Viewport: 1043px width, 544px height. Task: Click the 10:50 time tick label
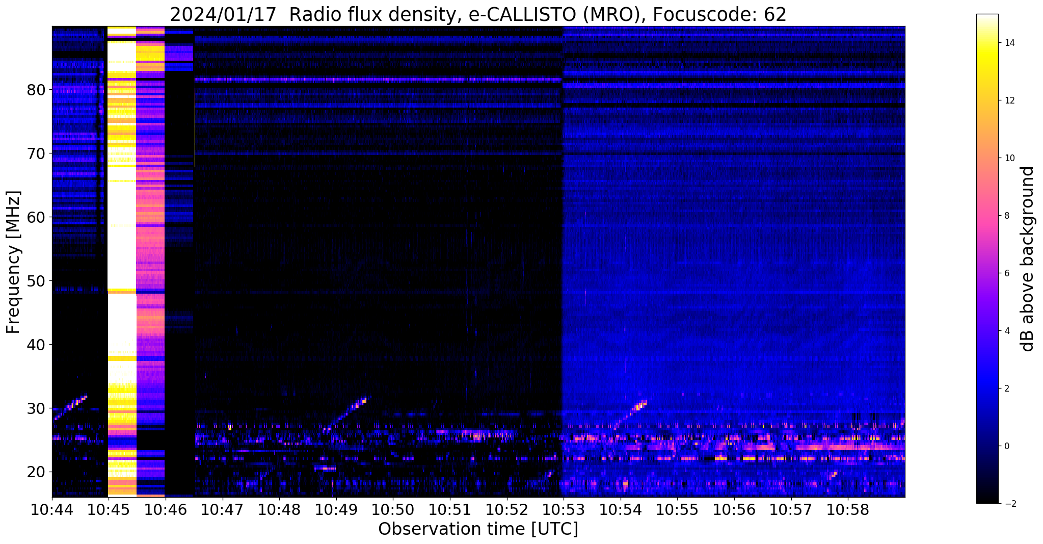[393, 509]
